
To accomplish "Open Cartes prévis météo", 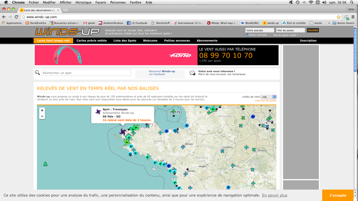I will (92, 40).
